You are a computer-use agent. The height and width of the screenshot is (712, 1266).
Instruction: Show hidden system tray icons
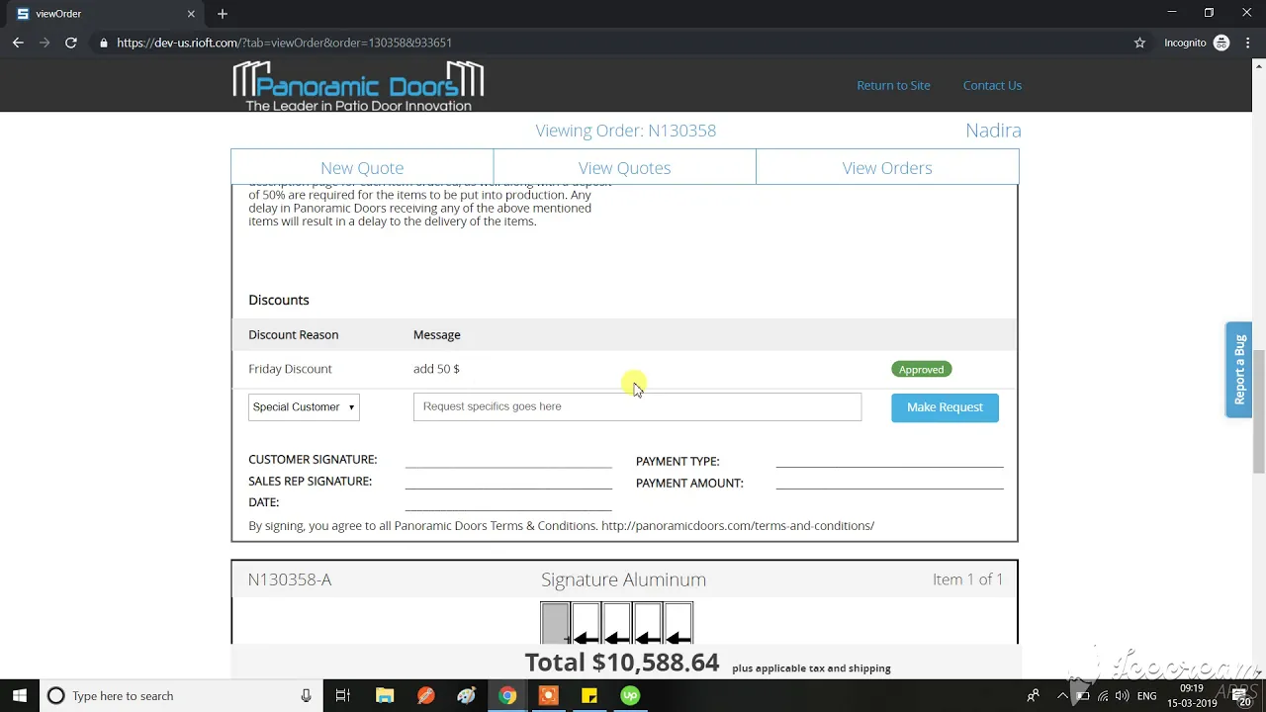[1063, 696]
